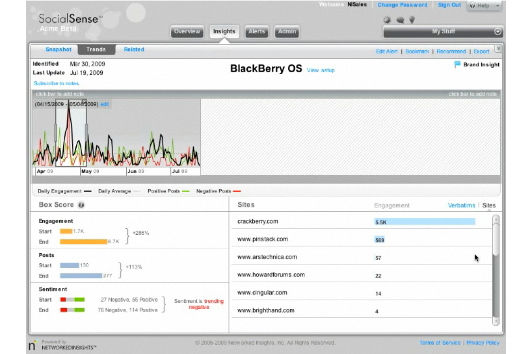Click the Box Score info icon
The image size is (531, 354).
[81, 205]
